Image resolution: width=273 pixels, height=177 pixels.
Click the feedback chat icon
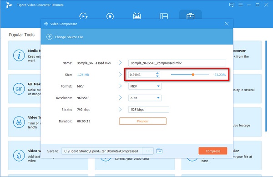point(232,5)
